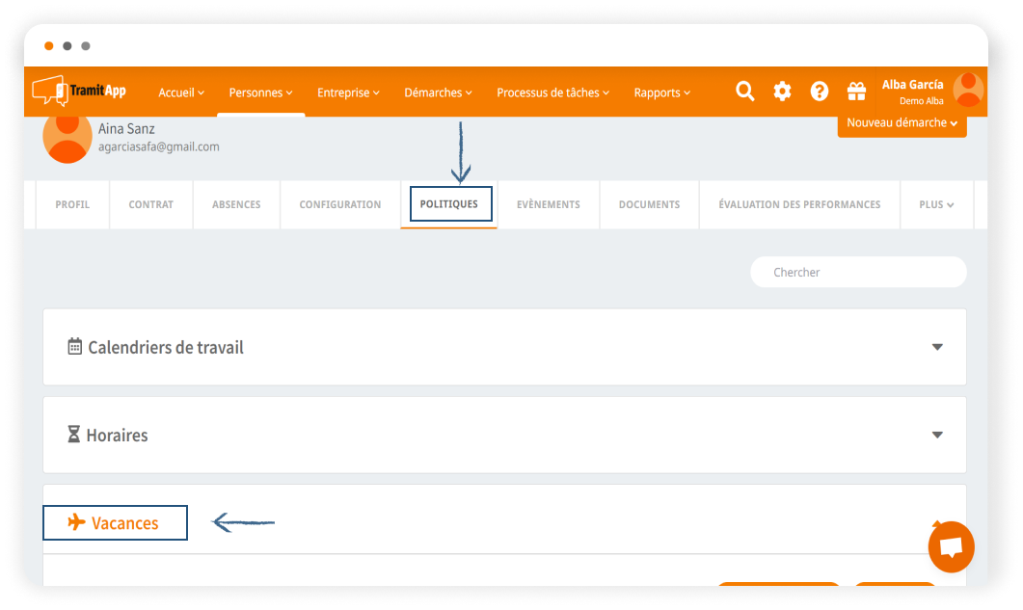This screenshot has width=1023, height=610.
Task: Click the TramitApp logo
Action: click(x=79, y=92)
